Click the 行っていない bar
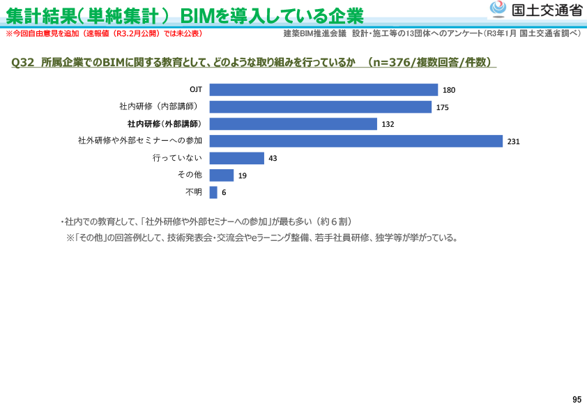This screenshot has height=406, width=587. [x=237, y=158]
